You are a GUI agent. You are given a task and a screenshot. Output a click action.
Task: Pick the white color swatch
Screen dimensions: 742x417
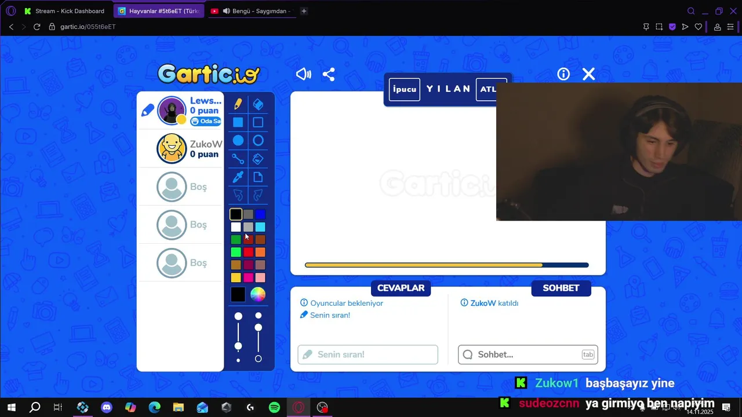point(235,227)
